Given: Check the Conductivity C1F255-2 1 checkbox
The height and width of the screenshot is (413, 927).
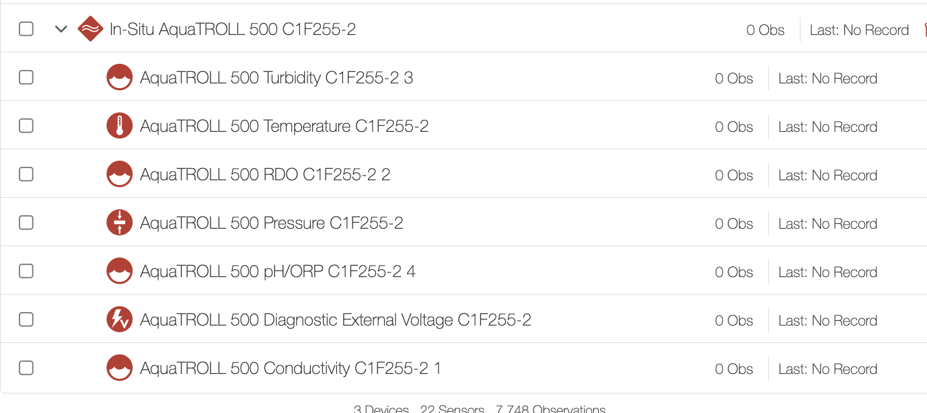Looking at the screenshot, I should tap(26, 368).
